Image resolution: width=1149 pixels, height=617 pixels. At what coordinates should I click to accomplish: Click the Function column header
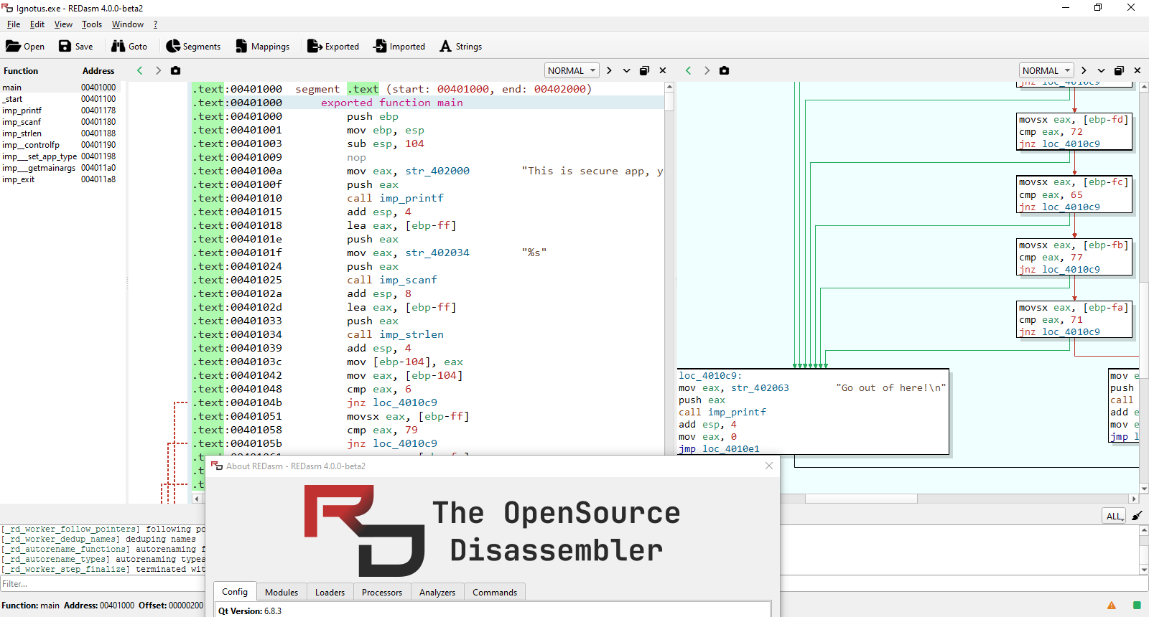21,71
